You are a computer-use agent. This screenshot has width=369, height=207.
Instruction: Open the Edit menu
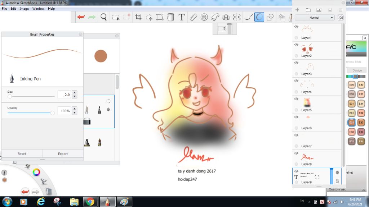click(13, 9)
